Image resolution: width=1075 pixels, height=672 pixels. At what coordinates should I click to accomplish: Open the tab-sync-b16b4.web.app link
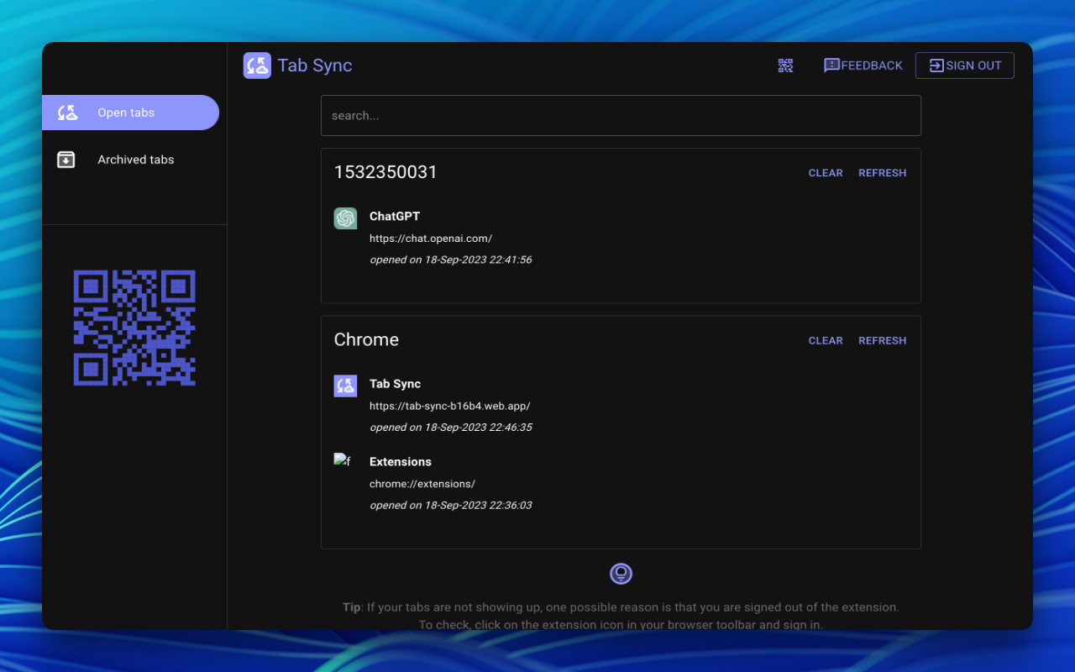tap(449, 406)
